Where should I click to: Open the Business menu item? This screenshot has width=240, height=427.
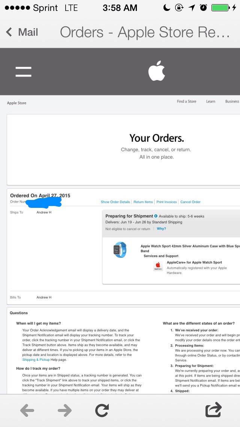click(232, 101)
